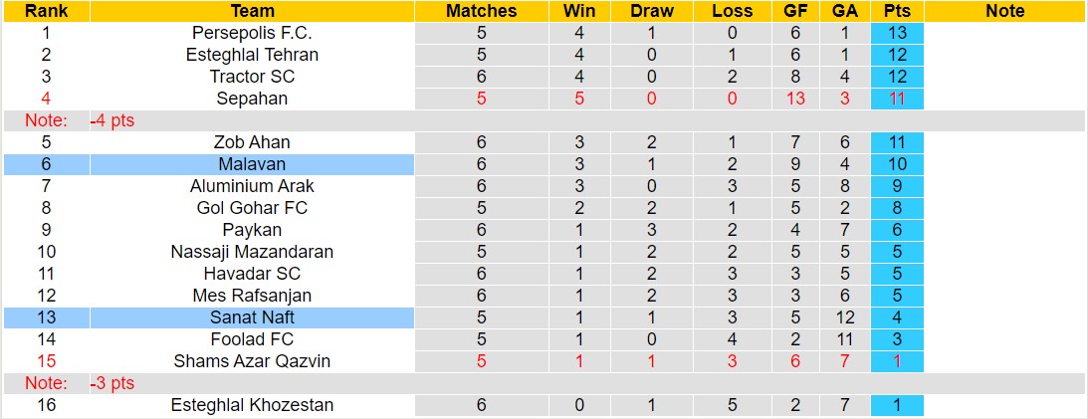Click the Nassaji Mazandaran team name
The width and height of the screenshot is (1088, 419).
coord(252,252)
